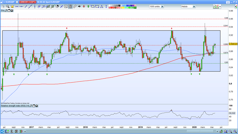Click the fourth icon in bottom-left bar
Viewport: 238px width, 134px height.
[x=16, y=131]
